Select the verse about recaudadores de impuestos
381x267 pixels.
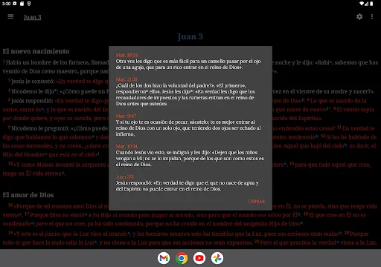(185, 94)
